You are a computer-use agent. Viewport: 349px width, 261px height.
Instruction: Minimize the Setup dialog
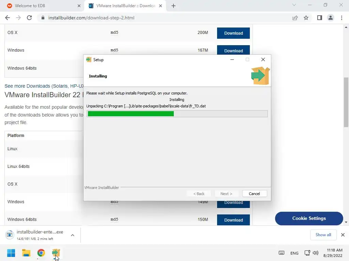pyautogui.click(x=232, y=59)
